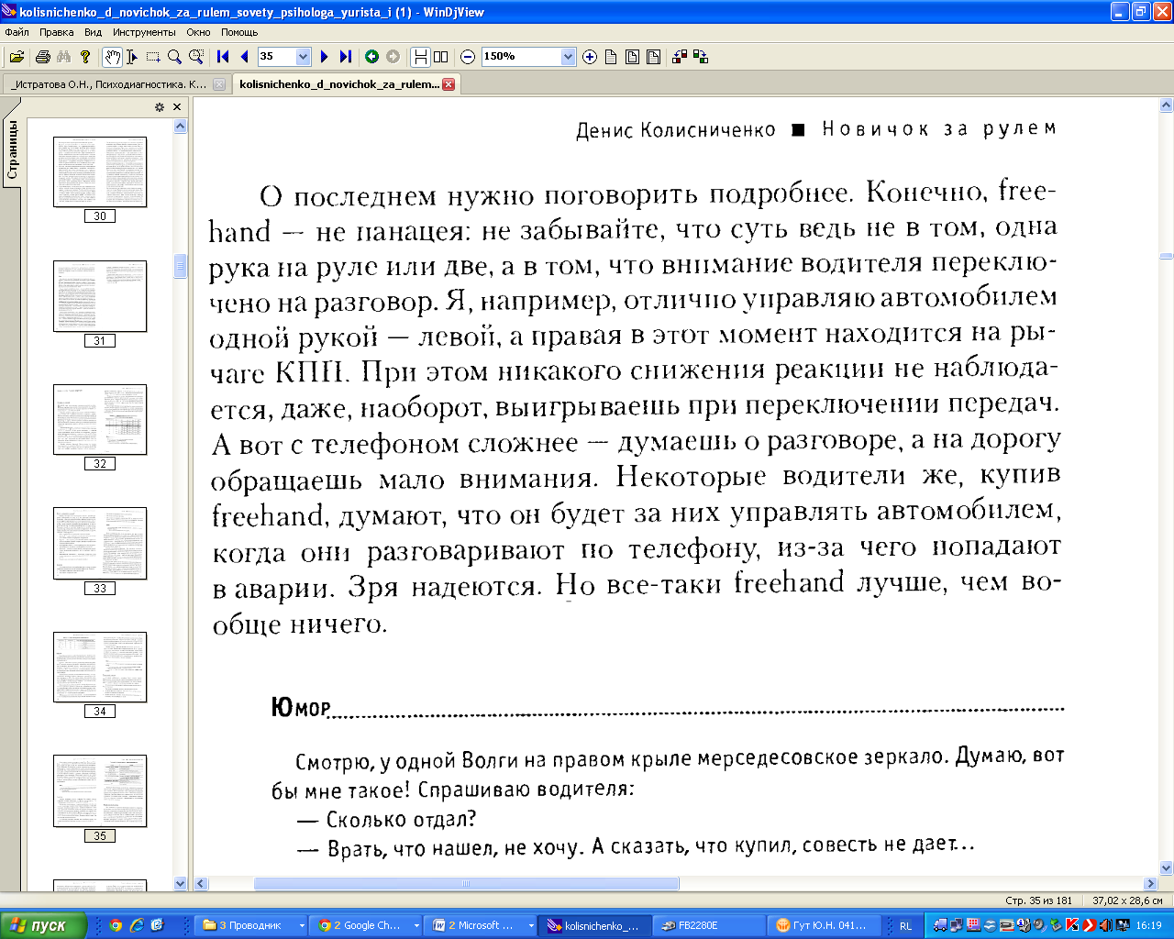Click the horizontal document scrollbar thumb
1174x939 pixels.
[x=466, y=884]
